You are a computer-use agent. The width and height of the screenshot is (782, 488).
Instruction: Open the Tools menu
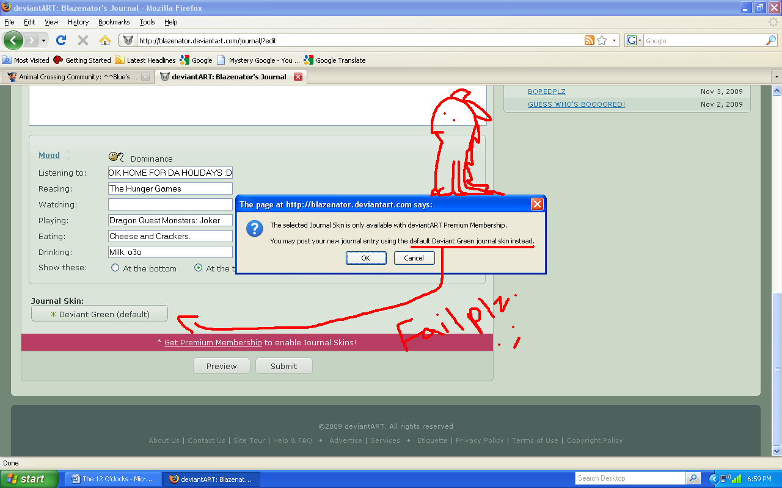[x=147, y=22]
